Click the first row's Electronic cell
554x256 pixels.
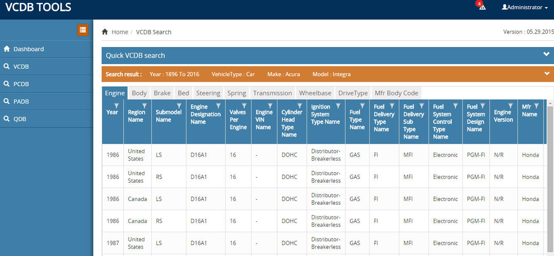tap(445, 155)
